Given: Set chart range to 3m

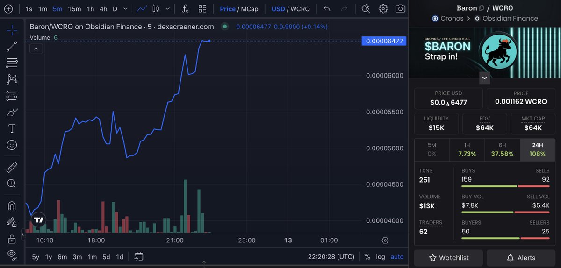Looking at the screenshot, I should pyautogui.click(x=77, y=257).
